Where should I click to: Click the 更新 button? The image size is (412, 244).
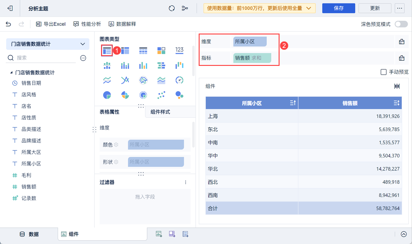click(x=375, y=8)
